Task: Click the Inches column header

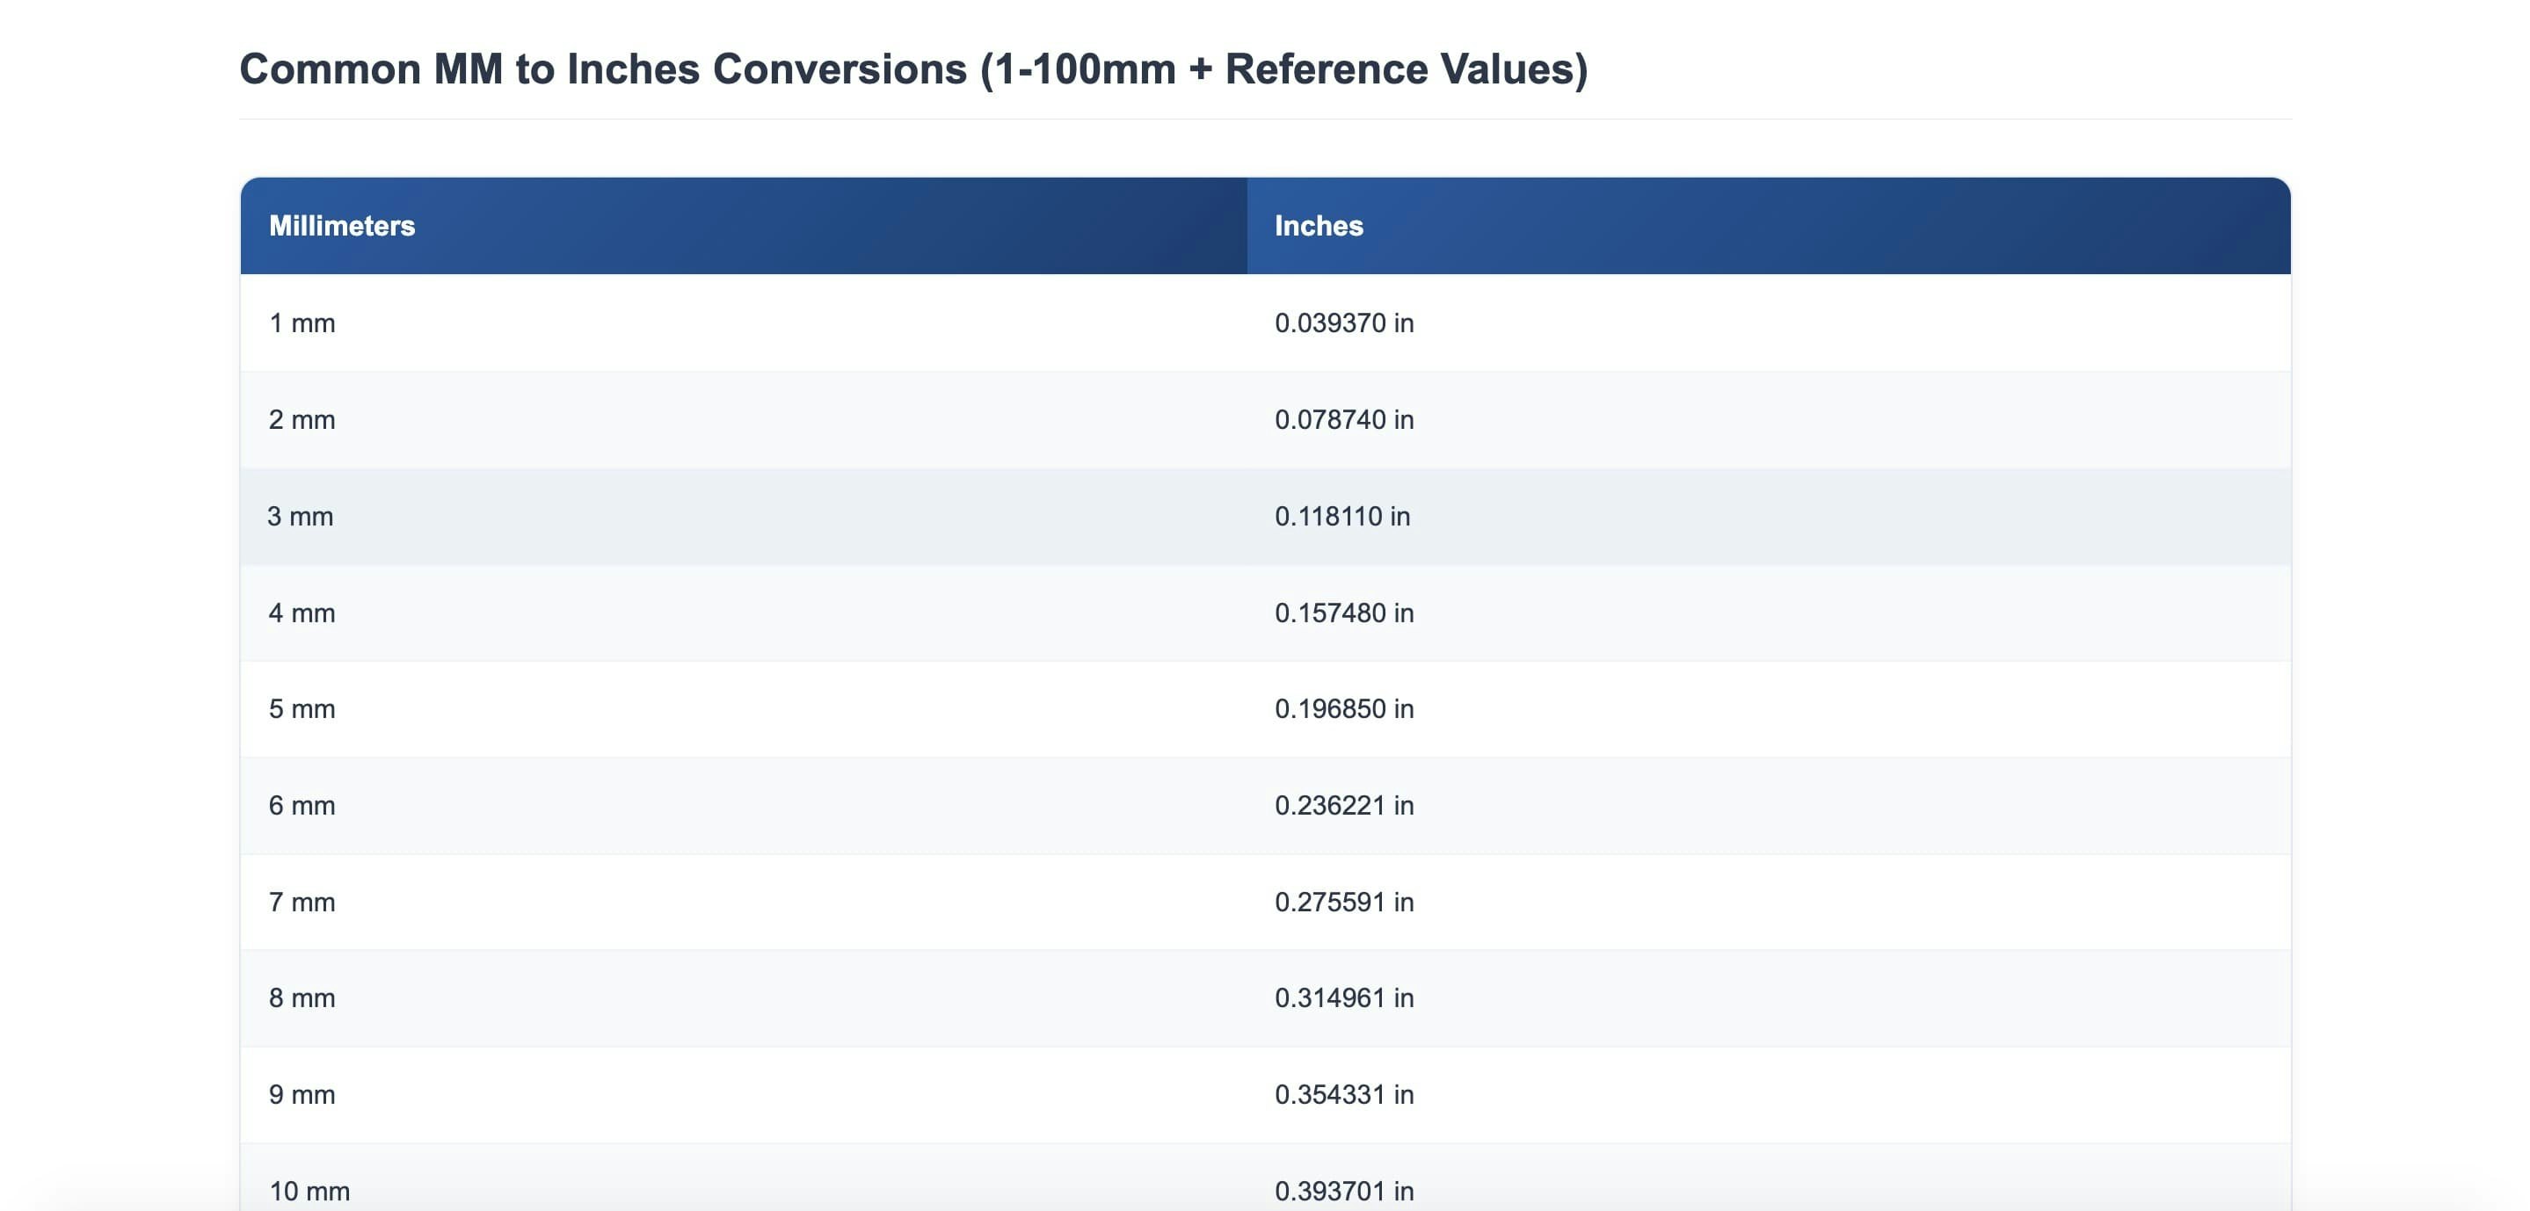Action: (1318, 226)
